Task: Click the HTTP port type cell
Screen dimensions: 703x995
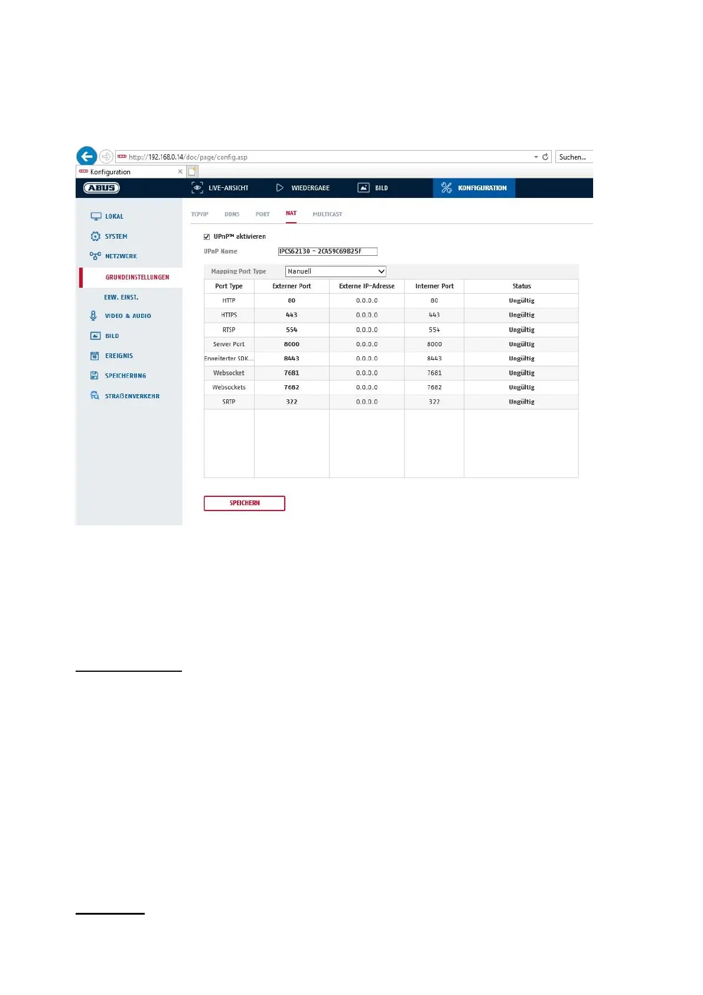Action: (x=229, y=301)
